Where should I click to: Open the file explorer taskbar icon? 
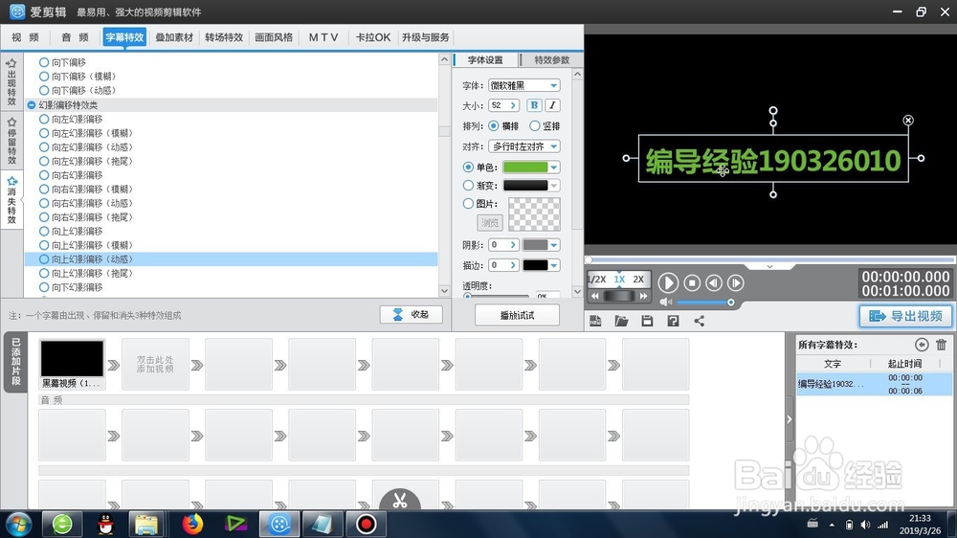point(146,524)
